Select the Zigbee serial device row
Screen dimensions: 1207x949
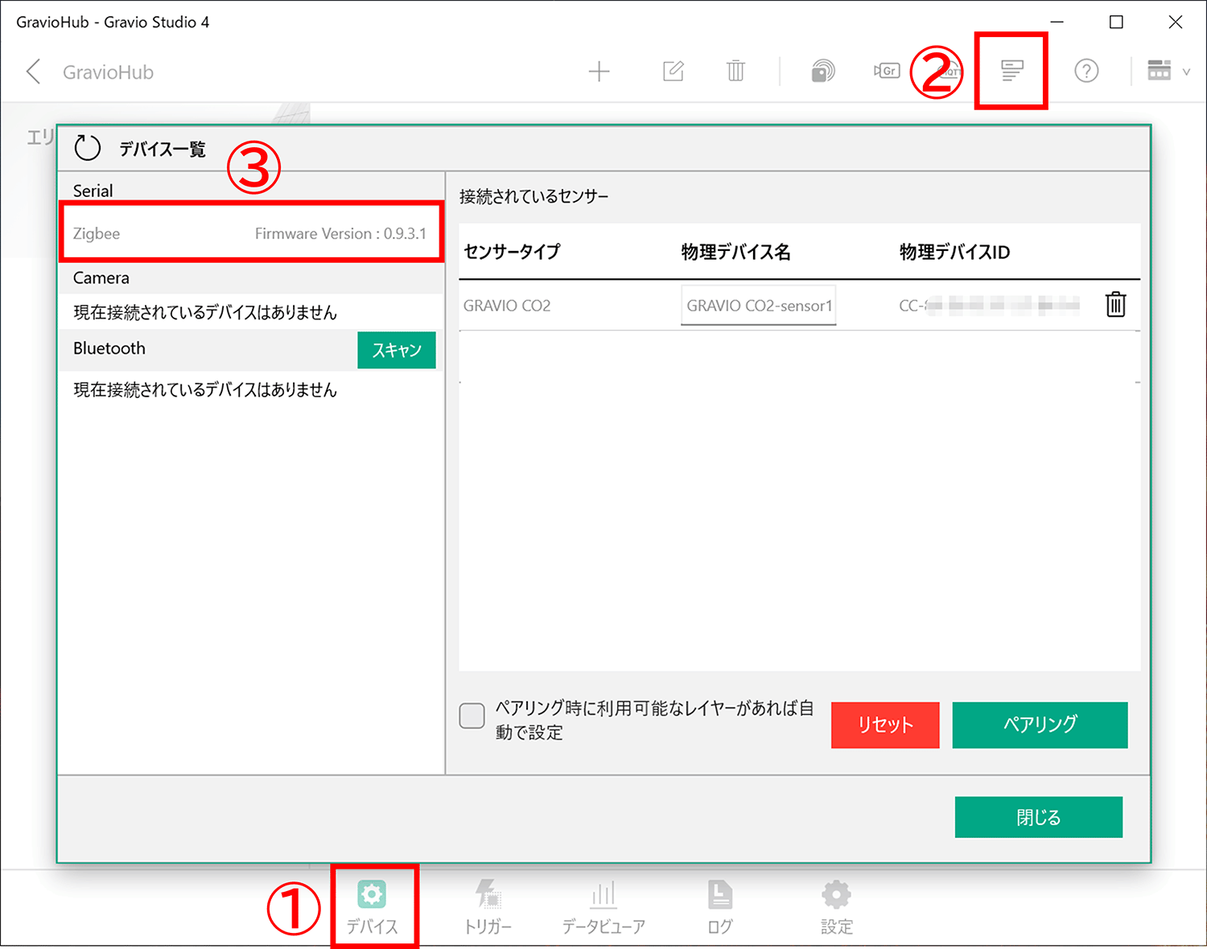[x=250, y=232]
